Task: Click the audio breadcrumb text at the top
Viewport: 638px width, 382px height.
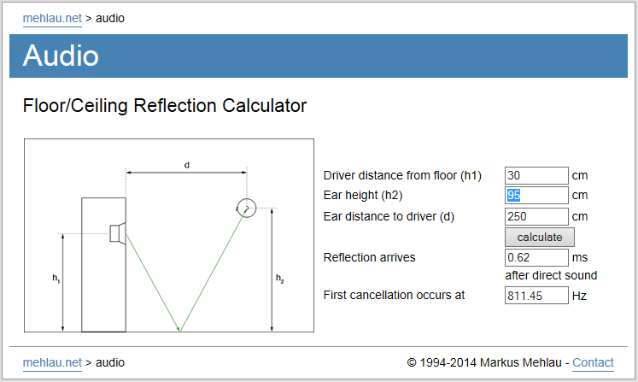Action: tap(110, 18)
